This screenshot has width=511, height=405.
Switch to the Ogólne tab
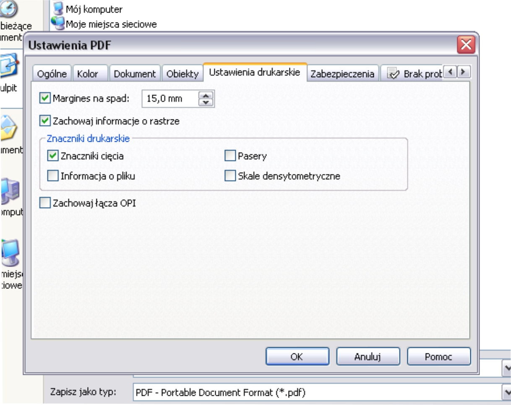[x=52, y=74]
